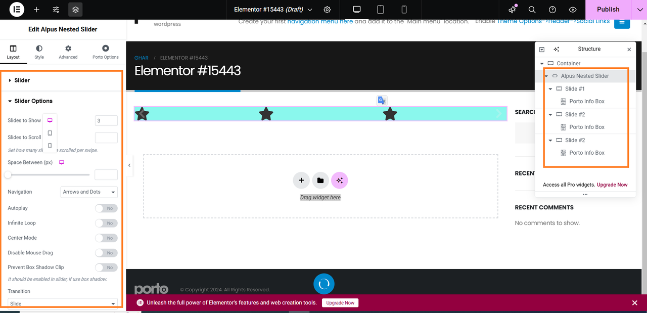The height and width of the screenshot is (313, 647).
Task: Select tablet device in Slides to Show popup
Action: (50, 133)
